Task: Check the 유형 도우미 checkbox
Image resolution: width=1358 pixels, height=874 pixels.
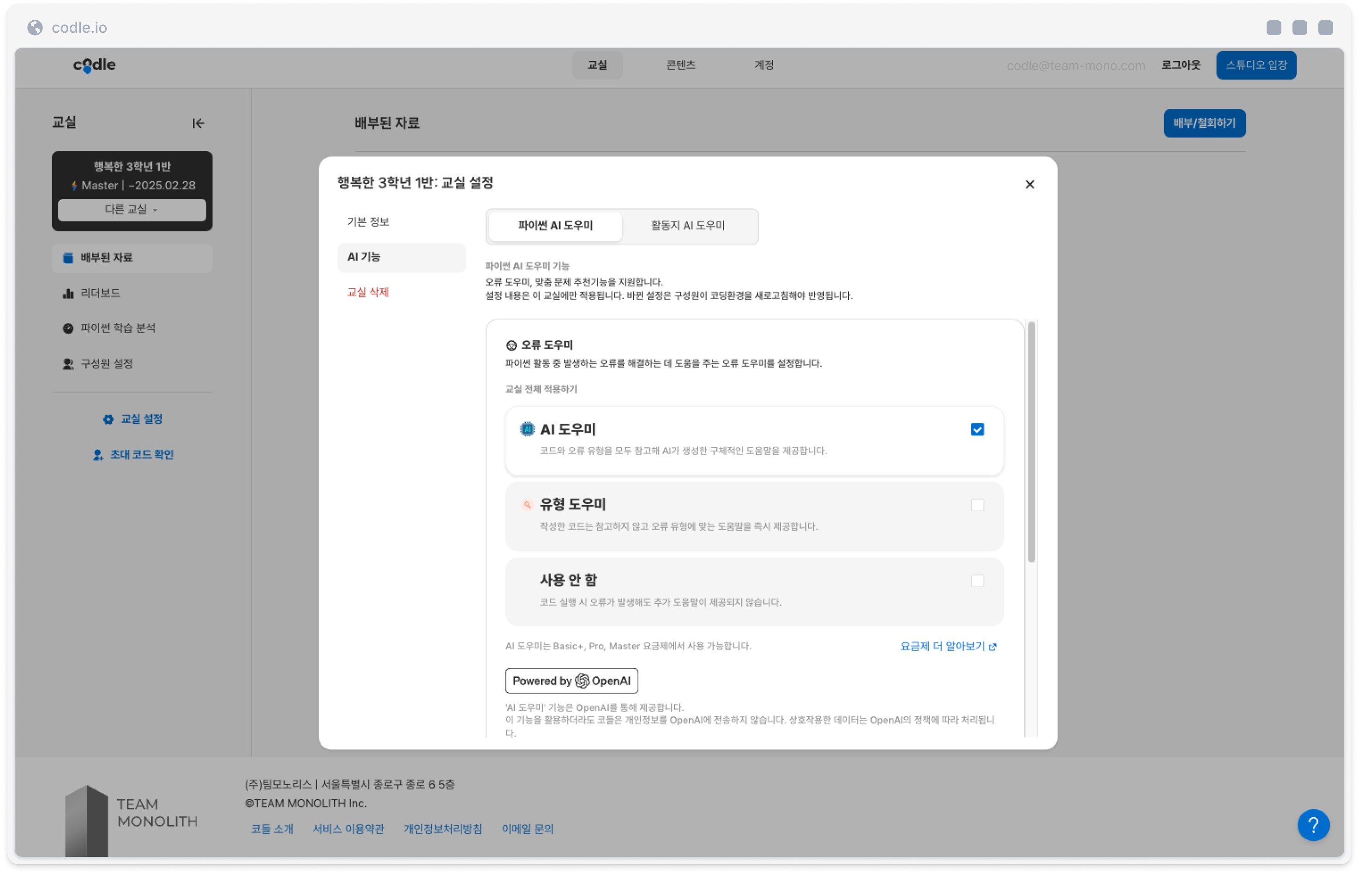Action: pos(976,505)
